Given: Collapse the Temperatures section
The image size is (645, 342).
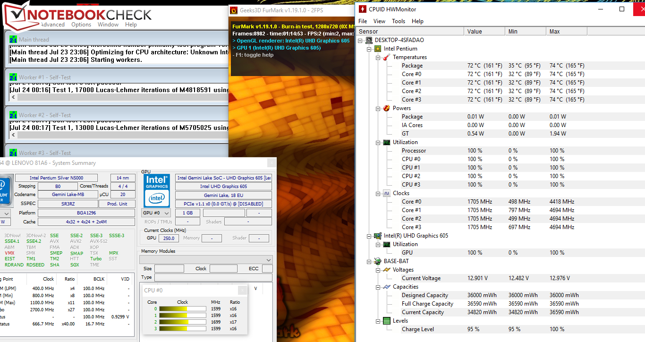Looking at the screenshot, I should [x=378, y=57].
